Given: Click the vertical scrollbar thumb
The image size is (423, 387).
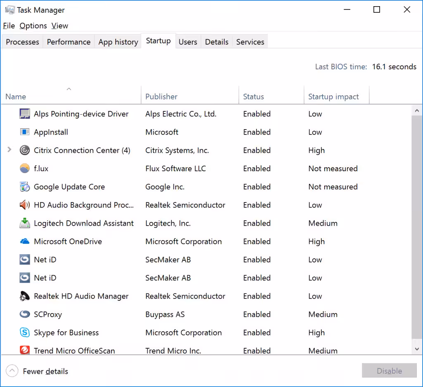Looking at the screenshot, I should tap(417, 227).
